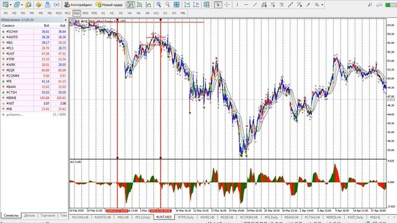Select the horizontal line drawing tool

point(246,4)
